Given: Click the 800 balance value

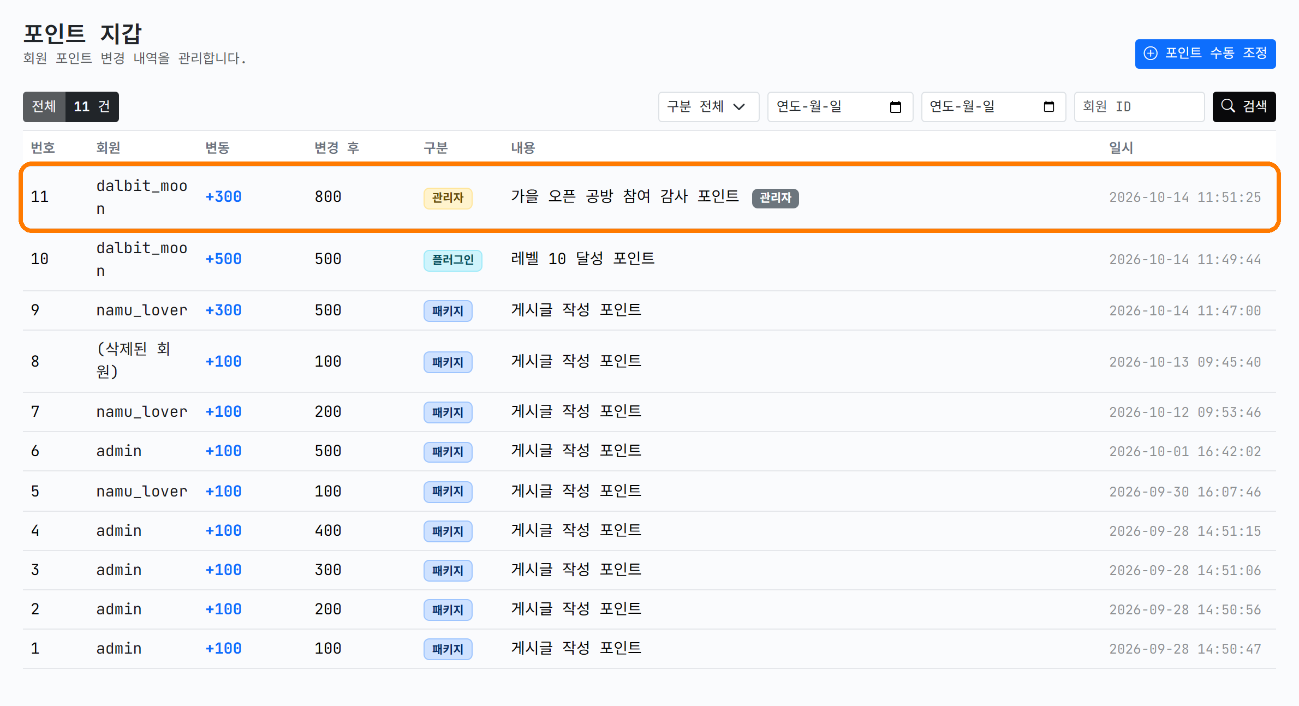Looking at the screenshot, I should point(328,197).
